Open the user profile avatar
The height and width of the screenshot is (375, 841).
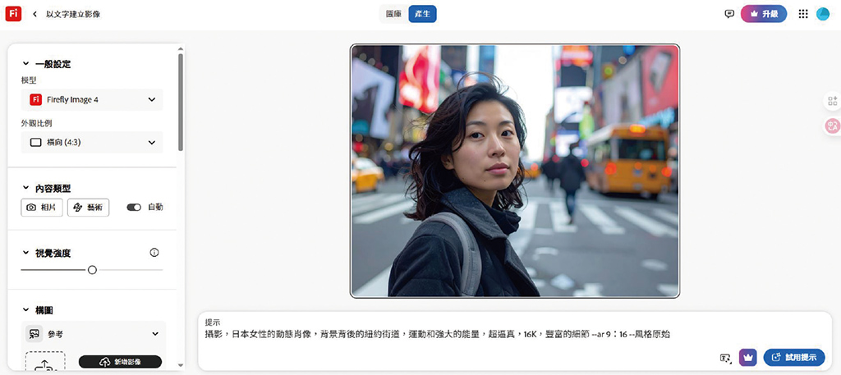(x=822, y=14)
